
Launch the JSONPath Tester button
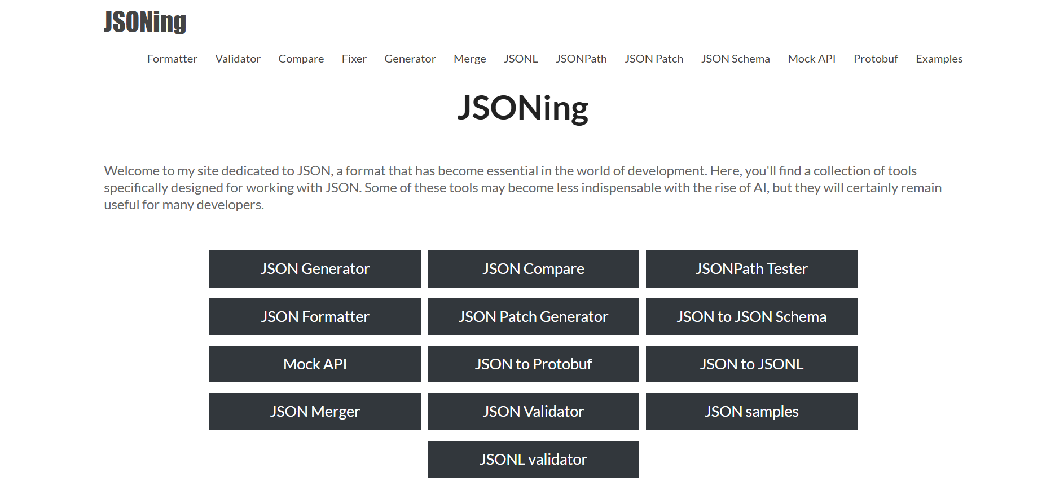(751, 269)
